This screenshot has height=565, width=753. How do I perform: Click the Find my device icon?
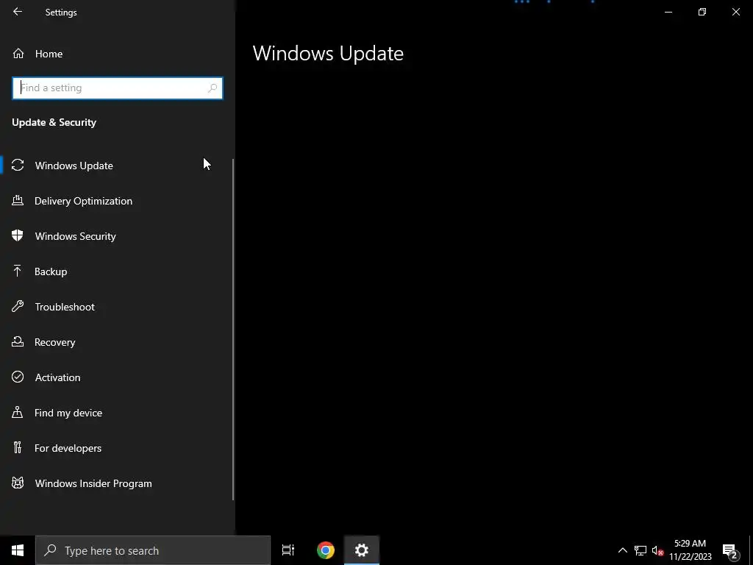[x=18, y=413]
